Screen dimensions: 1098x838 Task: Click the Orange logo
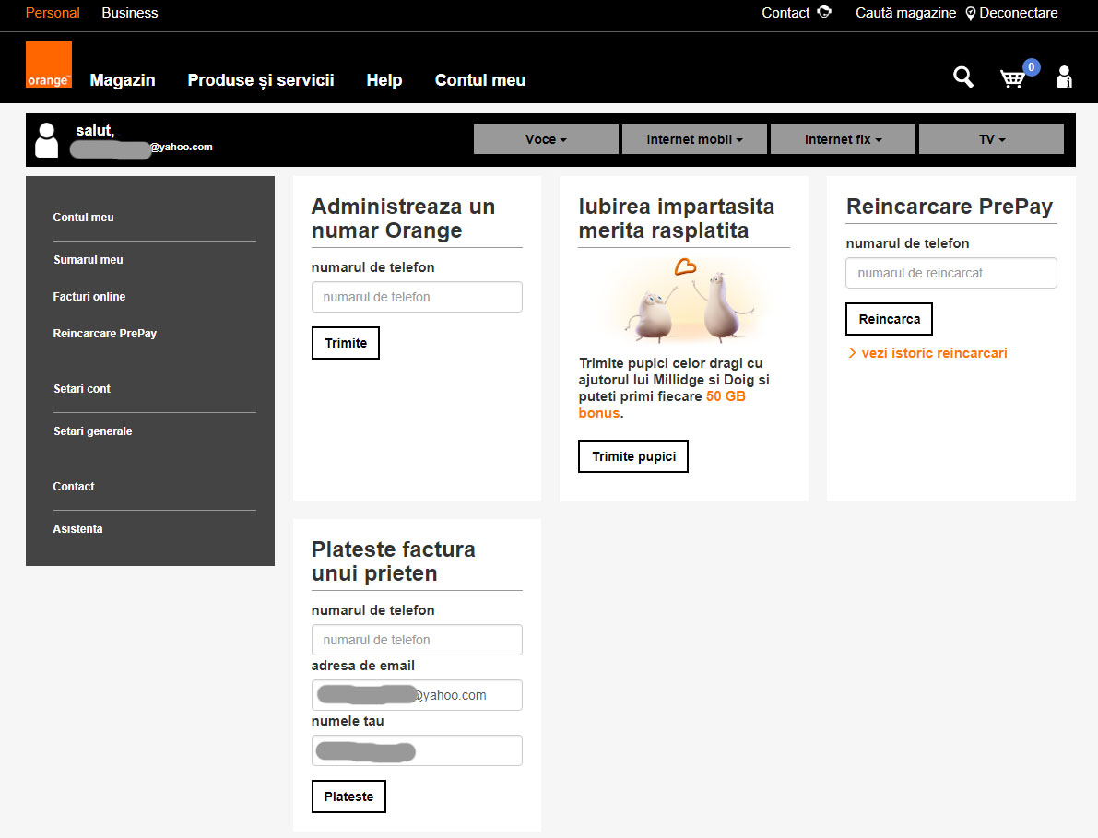coord(48,65)
